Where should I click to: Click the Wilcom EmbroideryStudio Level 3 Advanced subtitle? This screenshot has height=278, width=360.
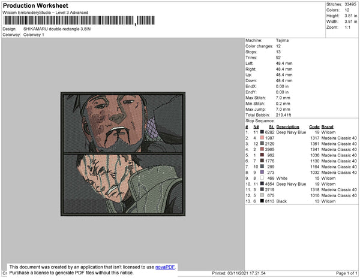46,13
